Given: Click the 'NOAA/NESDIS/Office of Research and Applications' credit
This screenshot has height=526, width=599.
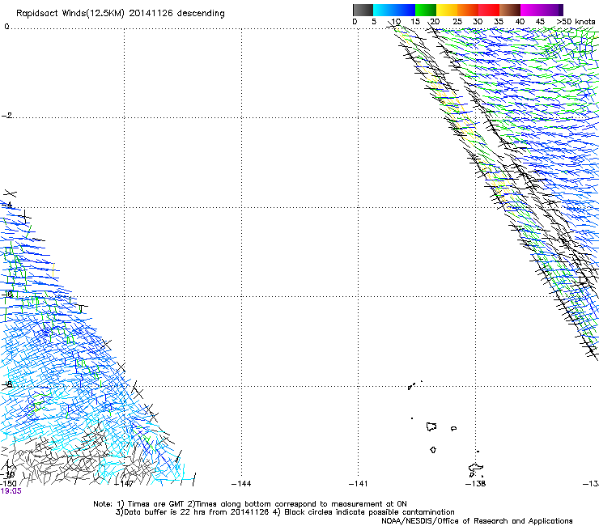Looking at the screenshot, I should click(477, 521).
